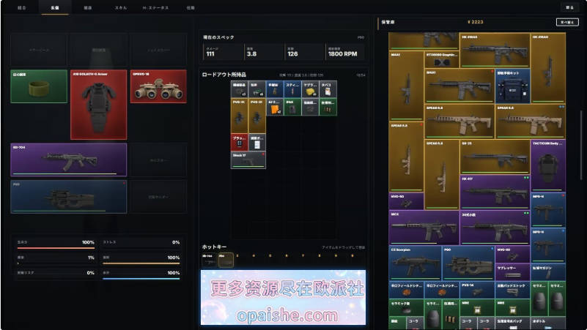The height and width of the screenshot is (330, 587).
Task: Select the AVS GOLIATH-G Armor slot
Action: [98, 105]
